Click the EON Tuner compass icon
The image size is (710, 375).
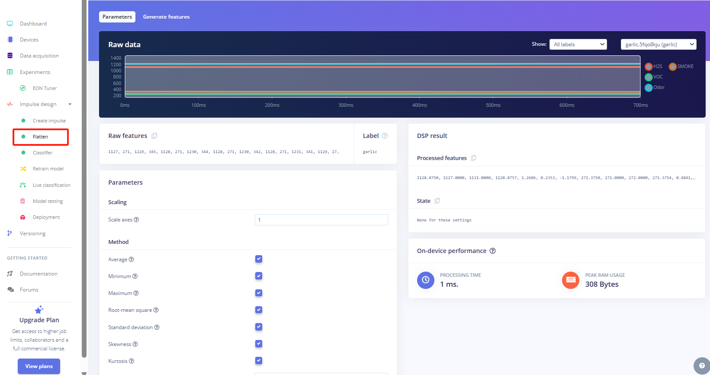click(23, 88)
